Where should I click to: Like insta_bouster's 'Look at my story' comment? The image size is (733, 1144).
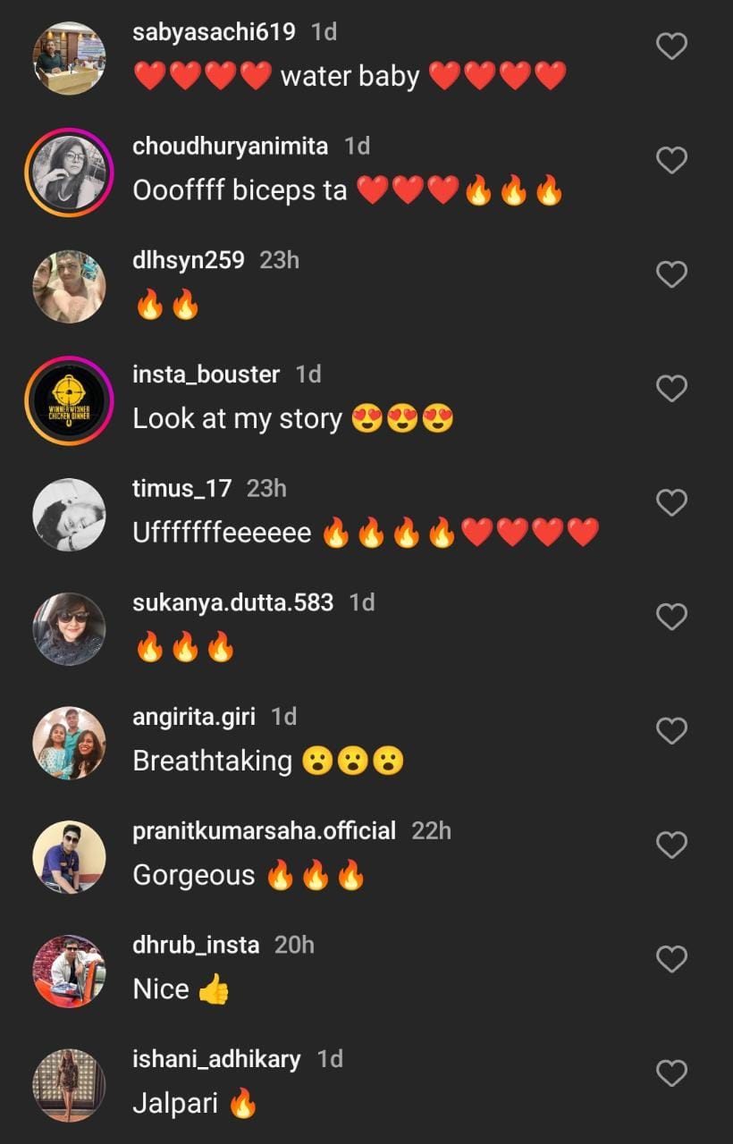coord(671,389)
